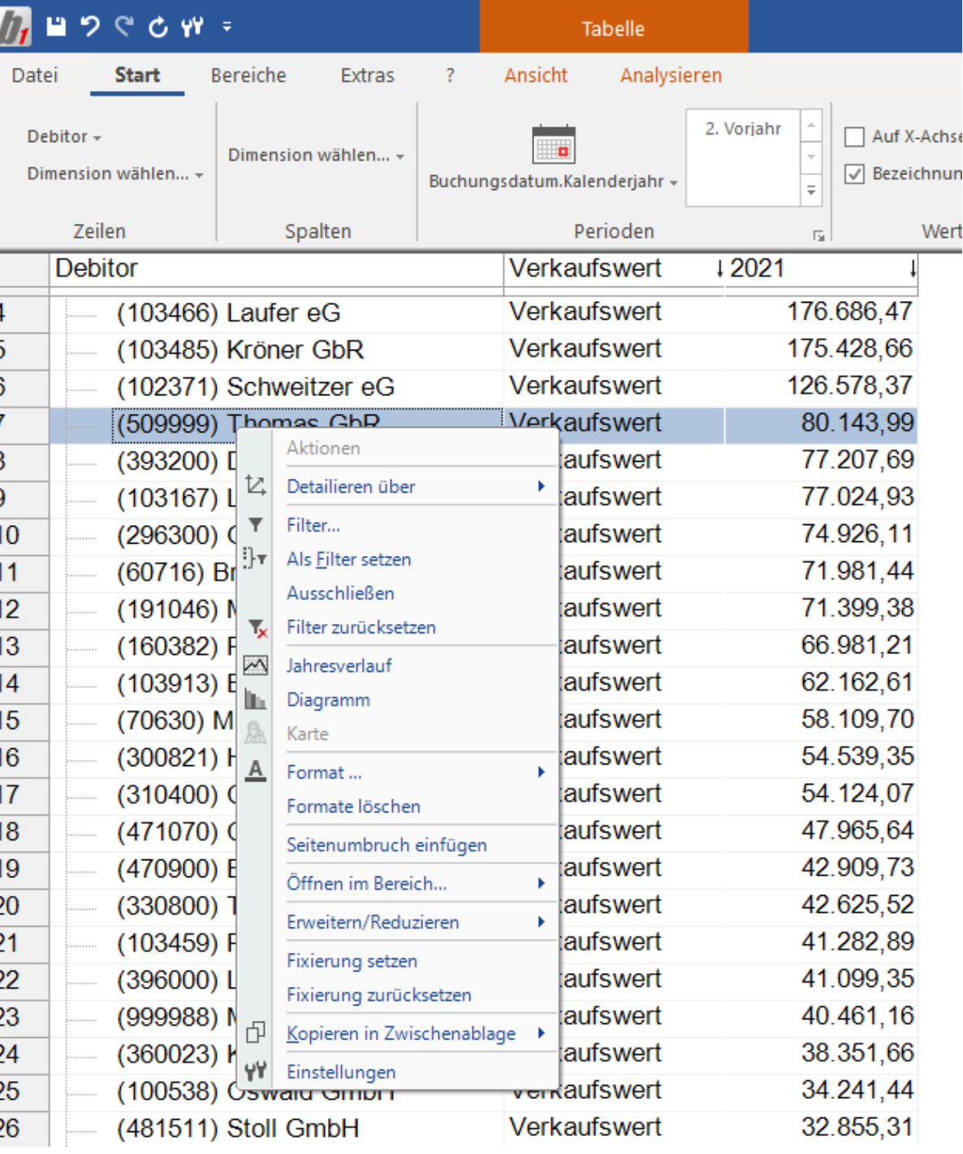Click the 2021 column header
This screenshot has width=963, height=1154.
(821, 269)
